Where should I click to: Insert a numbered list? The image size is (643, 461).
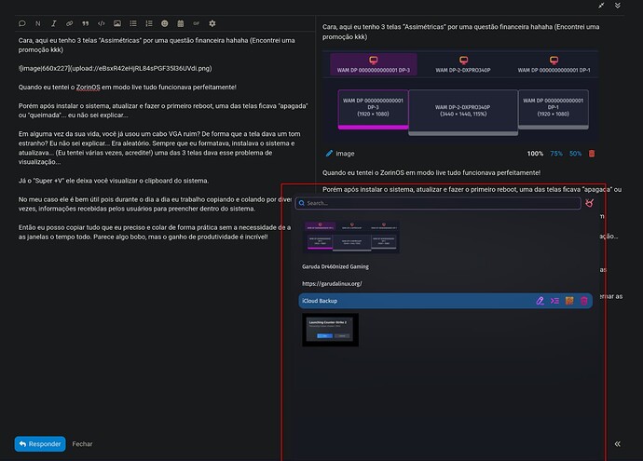149,22
